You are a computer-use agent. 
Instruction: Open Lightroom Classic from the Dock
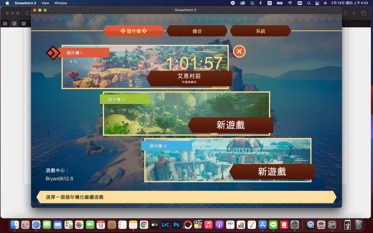tap(165, 224)
